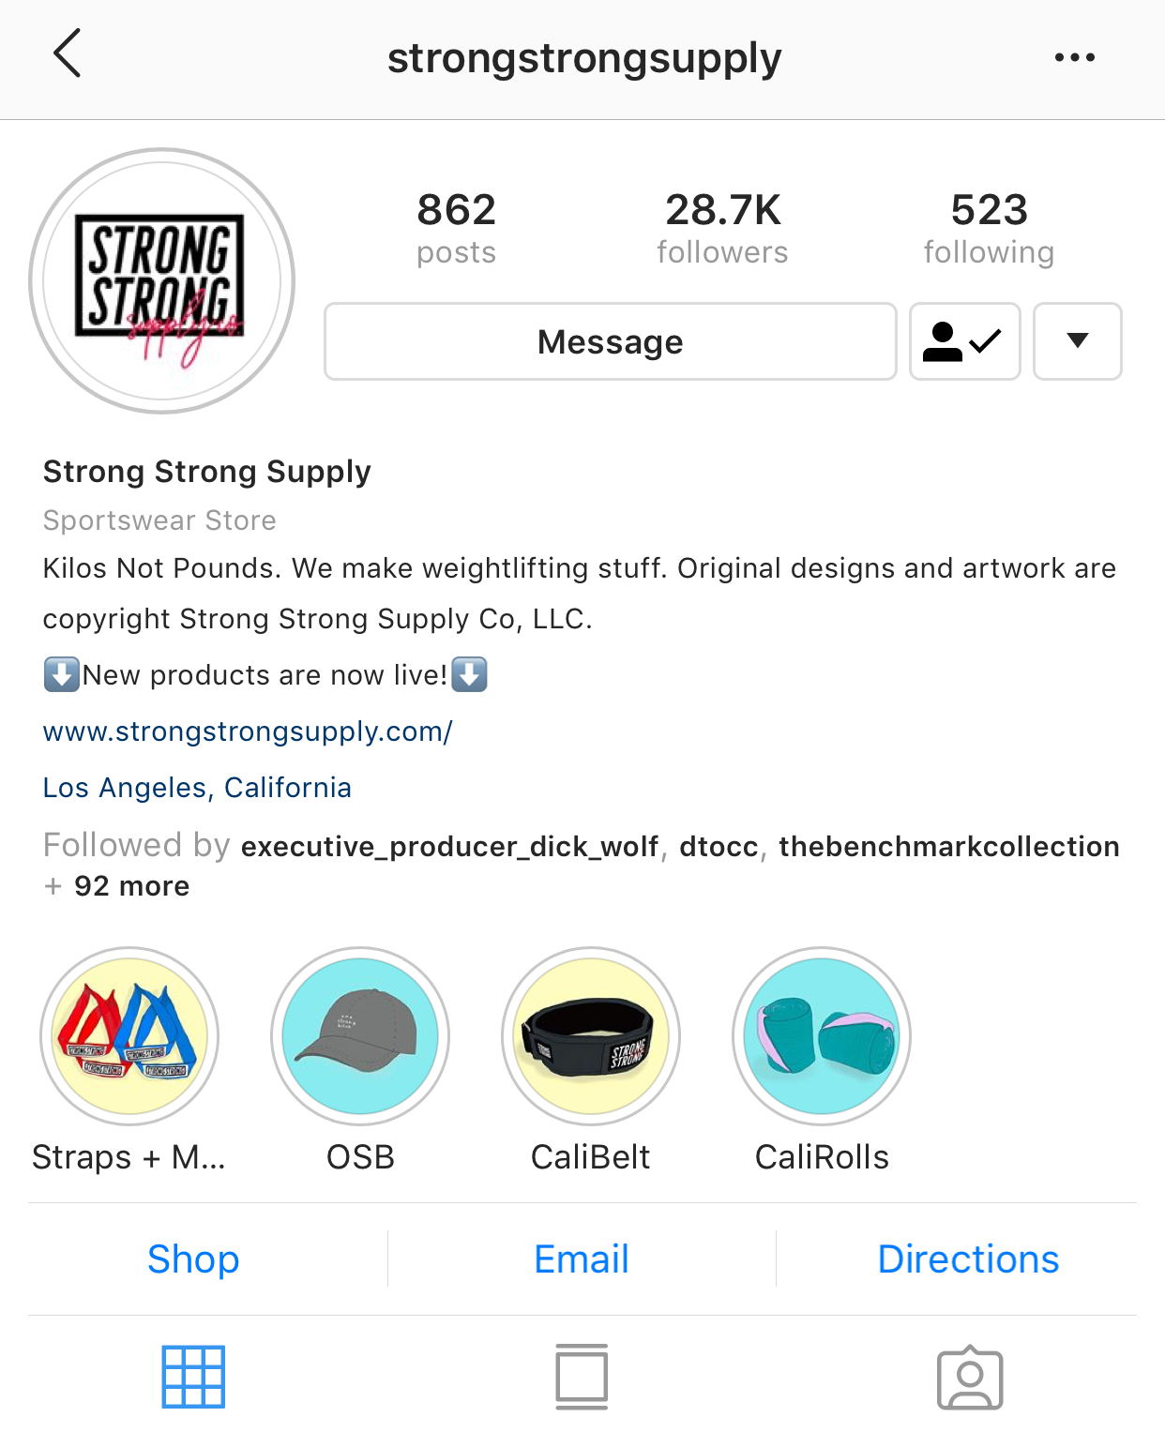Screen dimensions: 1165x1432
Task: Open the Straps story highlight icon
Action: 129,1036
